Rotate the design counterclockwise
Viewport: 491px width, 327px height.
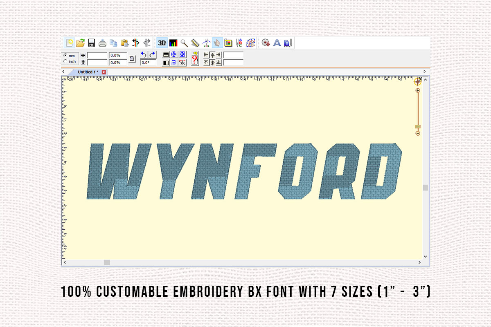pyautogui.click(x=143, y=54)
